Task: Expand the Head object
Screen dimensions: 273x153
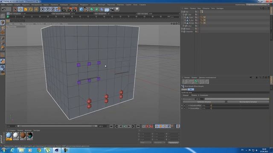Action: point(182,29)
